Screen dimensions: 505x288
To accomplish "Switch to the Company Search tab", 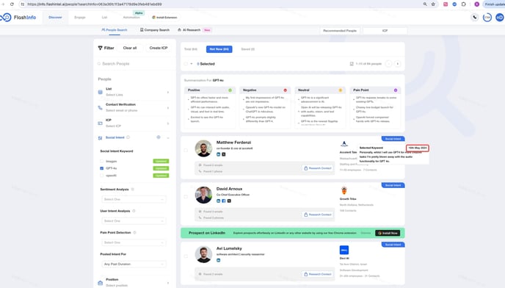I will tap(155, 30).
